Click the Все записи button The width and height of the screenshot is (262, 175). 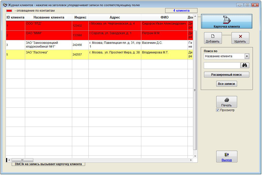coord(227,84)
